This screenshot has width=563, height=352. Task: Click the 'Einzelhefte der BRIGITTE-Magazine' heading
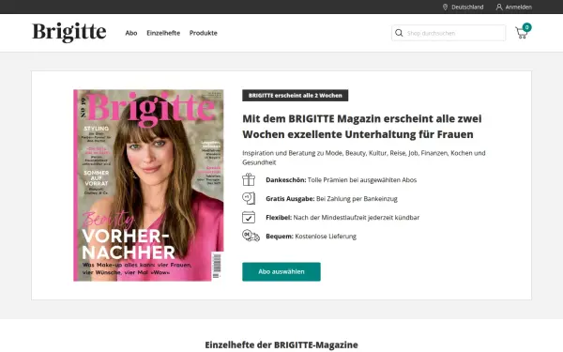click(x=281, y=344)
